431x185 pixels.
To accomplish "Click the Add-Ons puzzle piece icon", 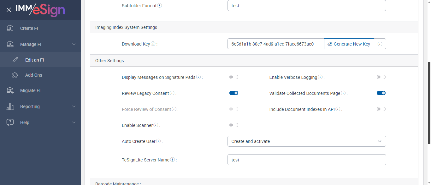I will [15, 75].
